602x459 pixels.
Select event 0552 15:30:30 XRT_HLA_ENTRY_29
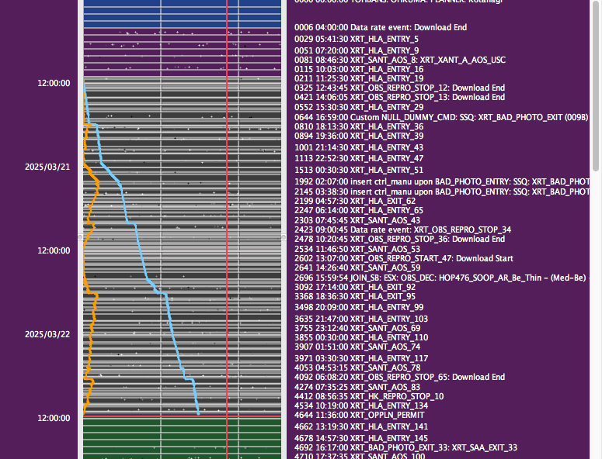point(359,108)
